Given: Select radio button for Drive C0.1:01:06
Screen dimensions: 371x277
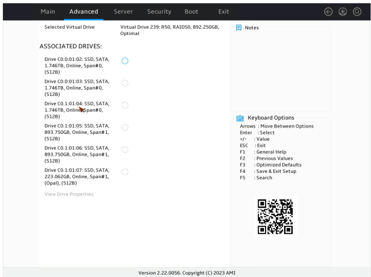Looking at the screenshot, I should (125, 149).
